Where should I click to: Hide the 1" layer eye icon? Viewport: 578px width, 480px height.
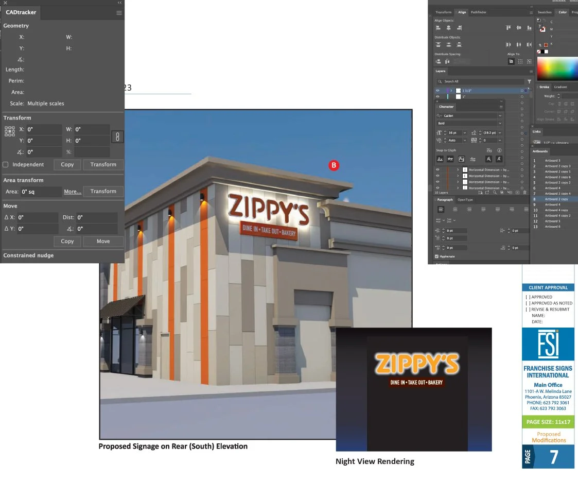[x=437, y=97]
